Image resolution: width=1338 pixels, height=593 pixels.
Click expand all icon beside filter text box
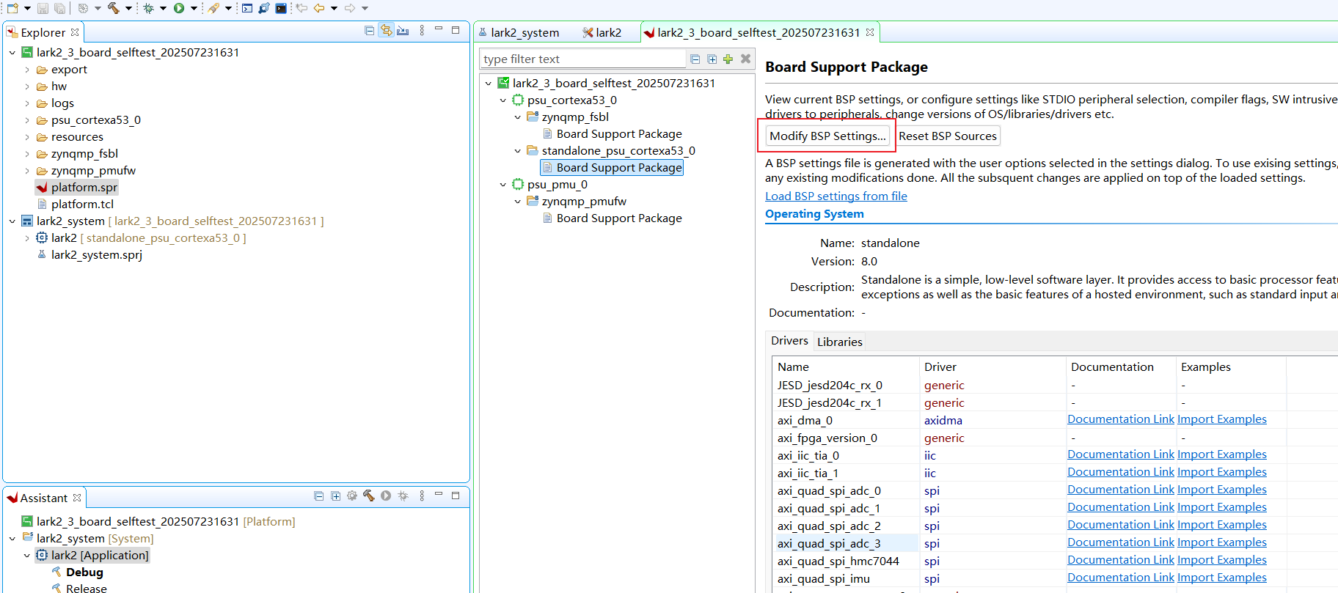[712, 59]
